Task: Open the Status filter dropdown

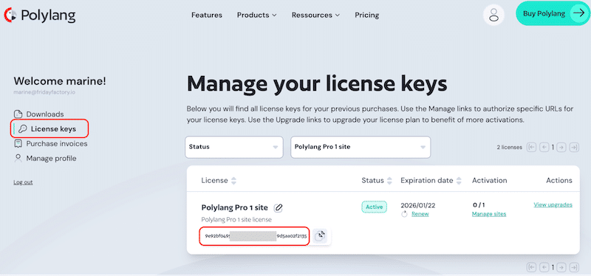Action: pos(234,147)
